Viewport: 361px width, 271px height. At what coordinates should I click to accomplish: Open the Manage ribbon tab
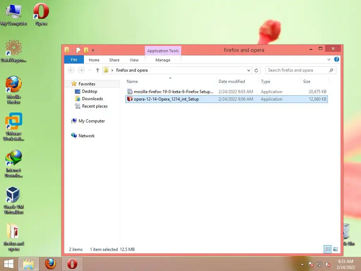click(163, 60)
